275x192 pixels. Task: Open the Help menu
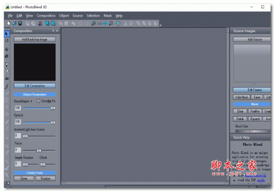119,16
